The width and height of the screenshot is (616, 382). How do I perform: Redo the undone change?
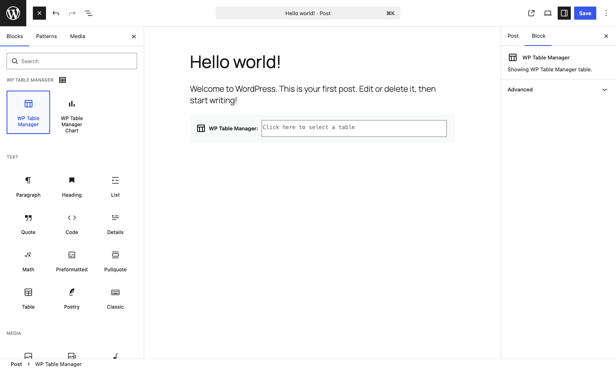pyautogui.click(x=72, y=13)
